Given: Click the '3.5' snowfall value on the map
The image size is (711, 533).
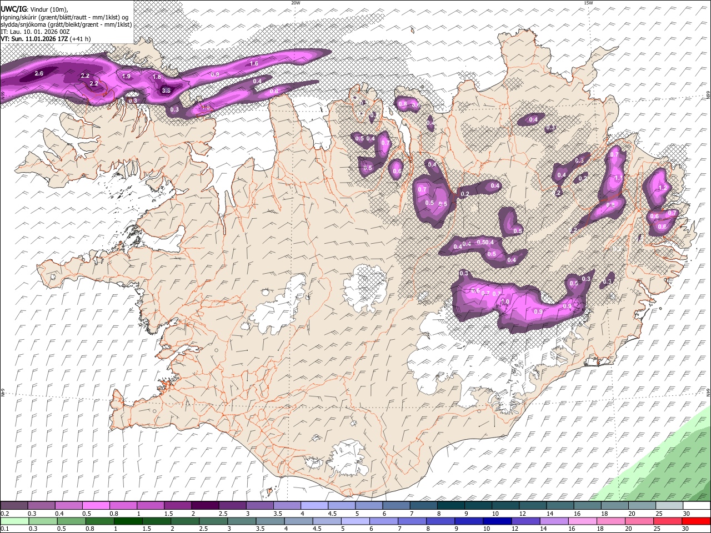Looking at the screenshot, I should [x=166, y=90].
